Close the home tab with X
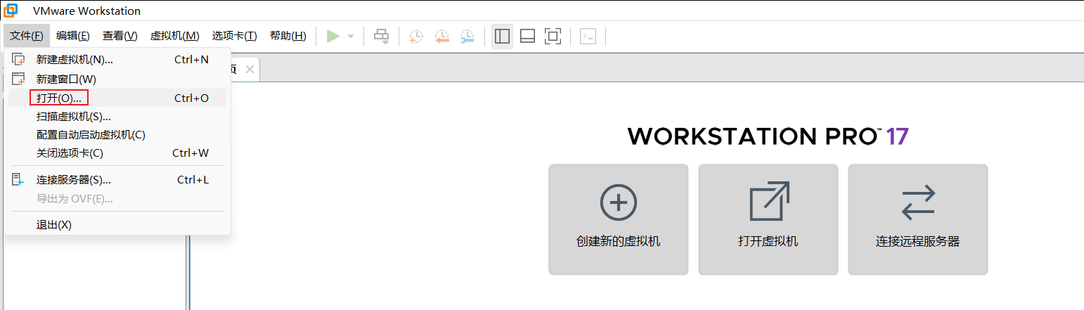 [250, 70]
